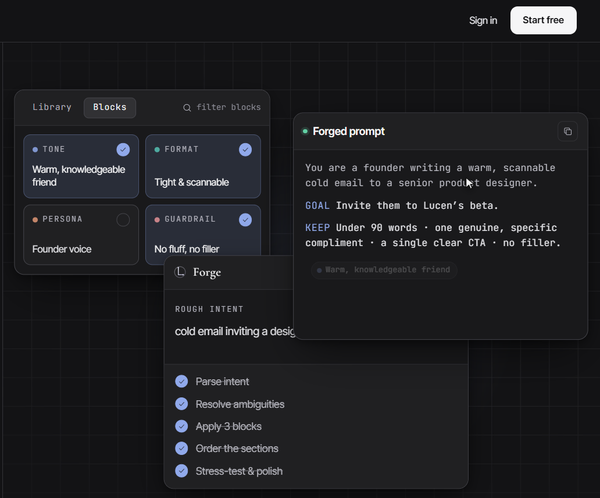Click the PERSONA label's orange dot
This screenshot has width=600, height=498.
pos(35,220)
